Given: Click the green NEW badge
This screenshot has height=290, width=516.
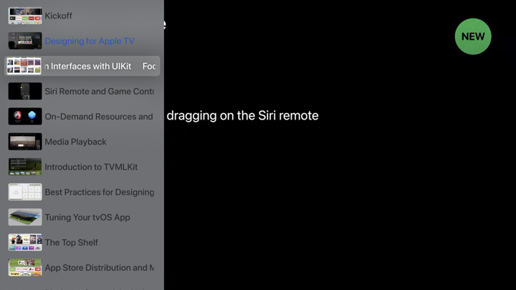Looking at the screenshot, I should pos(473,37).
